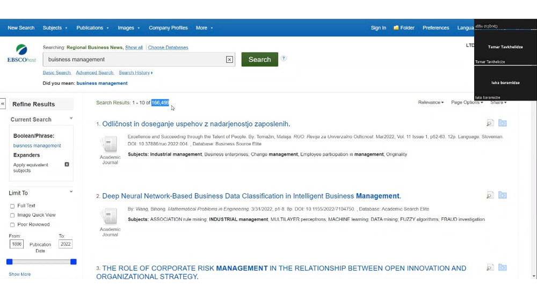Add second result to folder

[502, 195]
